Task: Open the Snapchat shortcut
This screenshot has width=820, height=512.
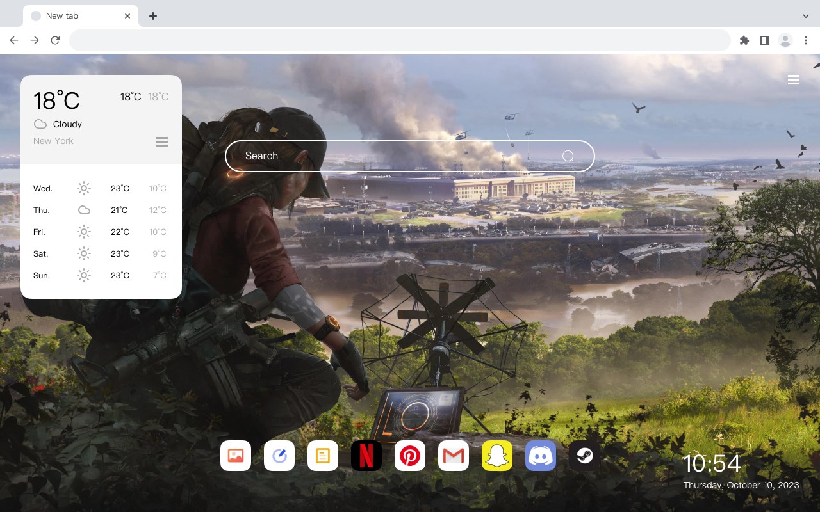Action: (x=497, y=456)
